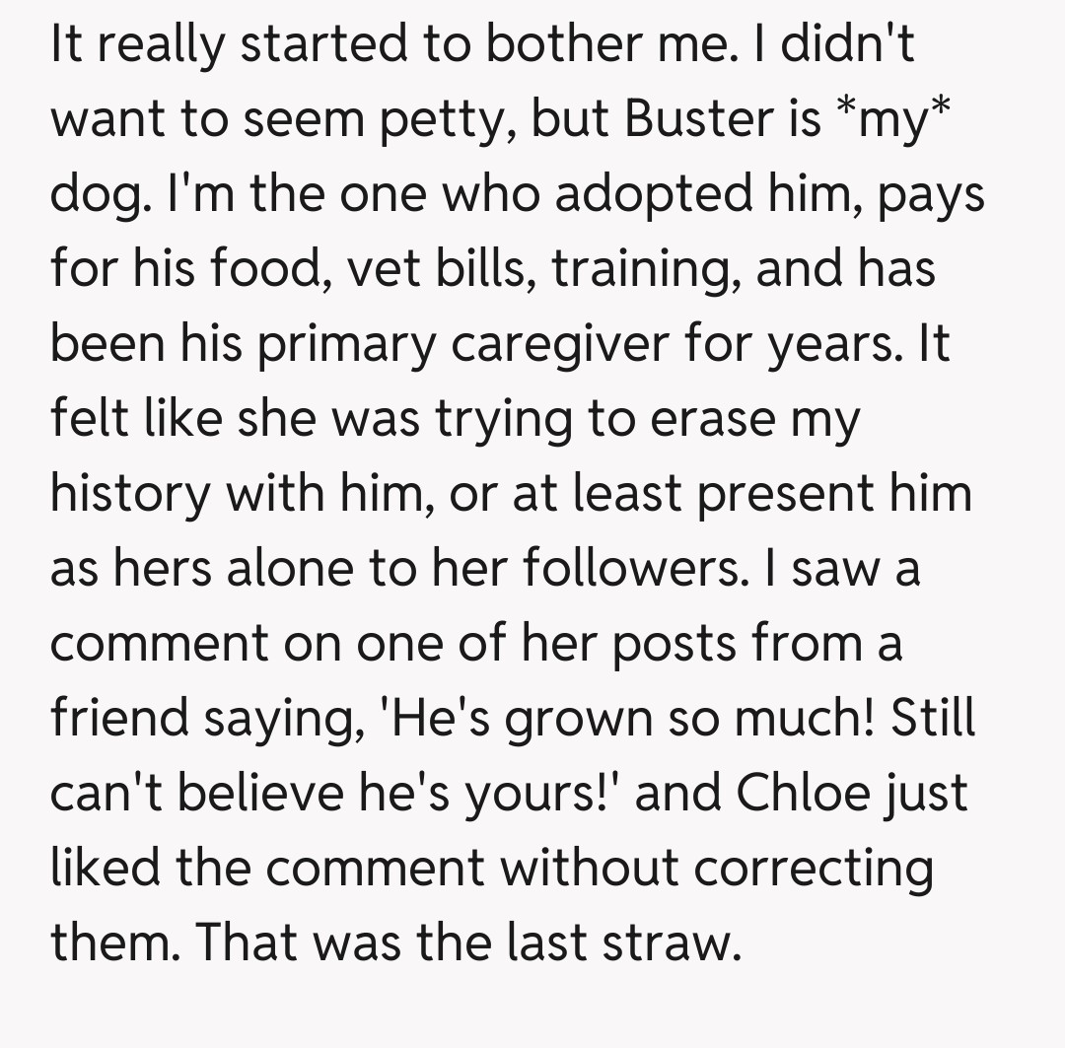Click the word "bother" in first line
This screenshot has height=1048, width=1065.
[575, 45]
